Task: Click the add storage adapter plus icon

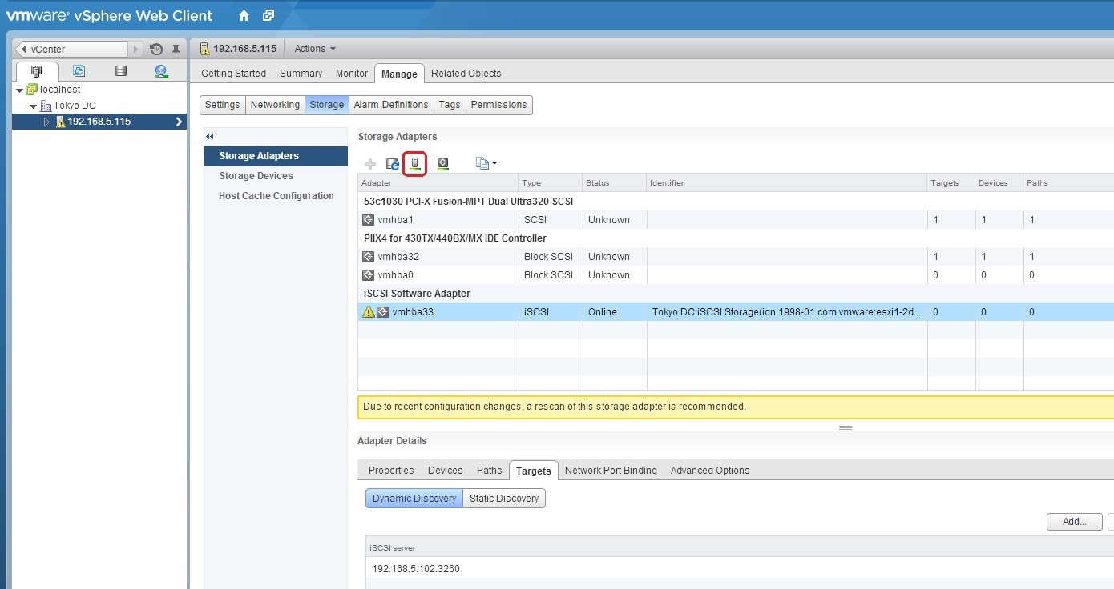Action: click(x=370, y=163)
